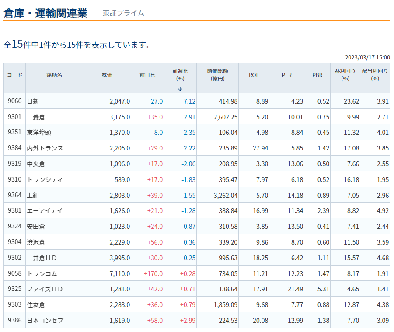Open stock 日新

(x=33, y=101)
